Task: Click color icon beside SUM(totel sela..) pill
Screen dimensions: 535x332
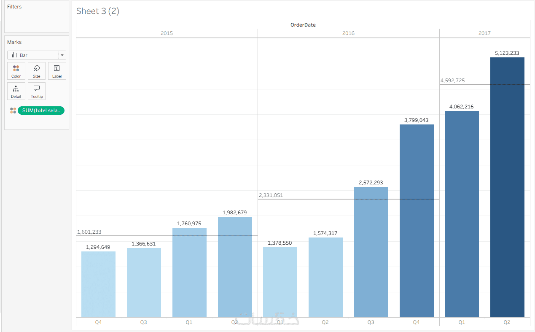Action: [x=13, y=111]
